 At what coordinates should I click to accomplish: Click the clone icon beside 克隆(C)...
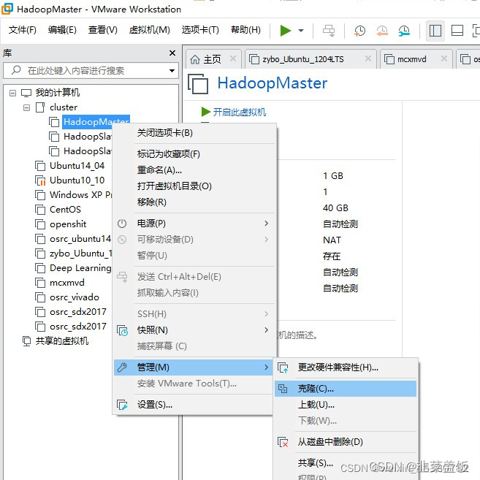pyautogui.click(x=283, y=389)
